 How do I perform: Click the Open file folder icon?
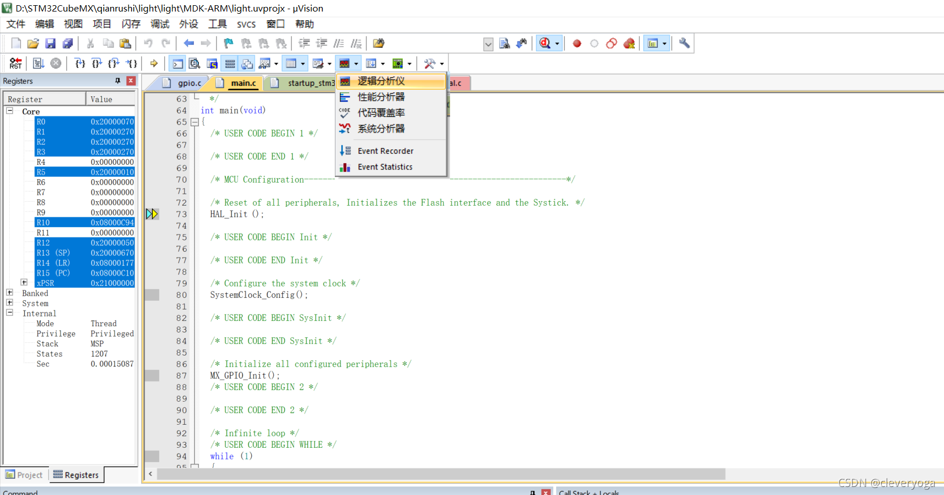coord(33,43)
